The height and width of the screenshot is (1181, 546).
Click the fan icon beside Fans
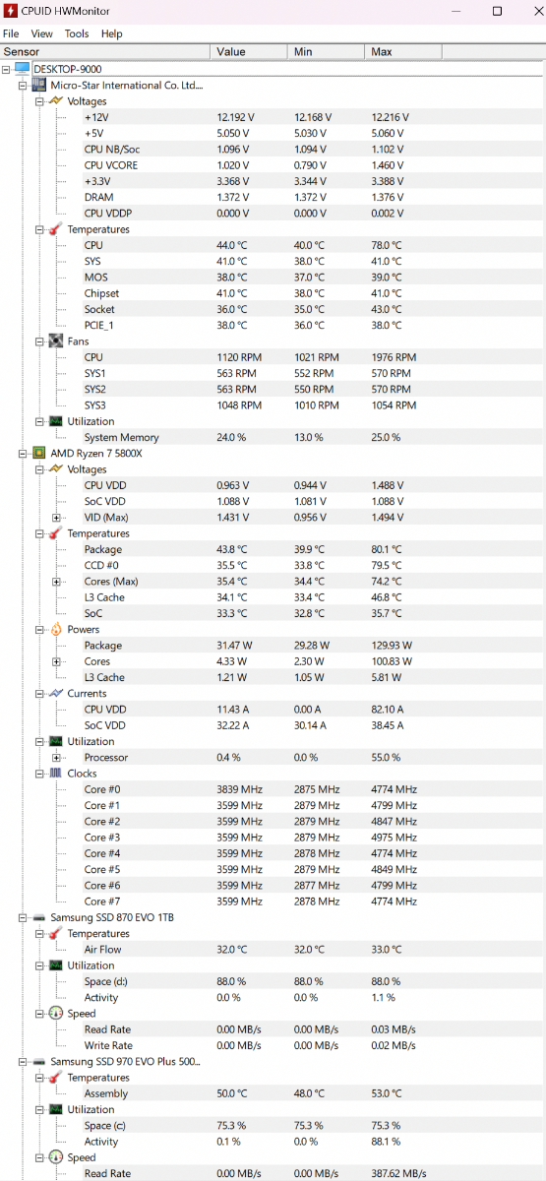pos(56,342)
